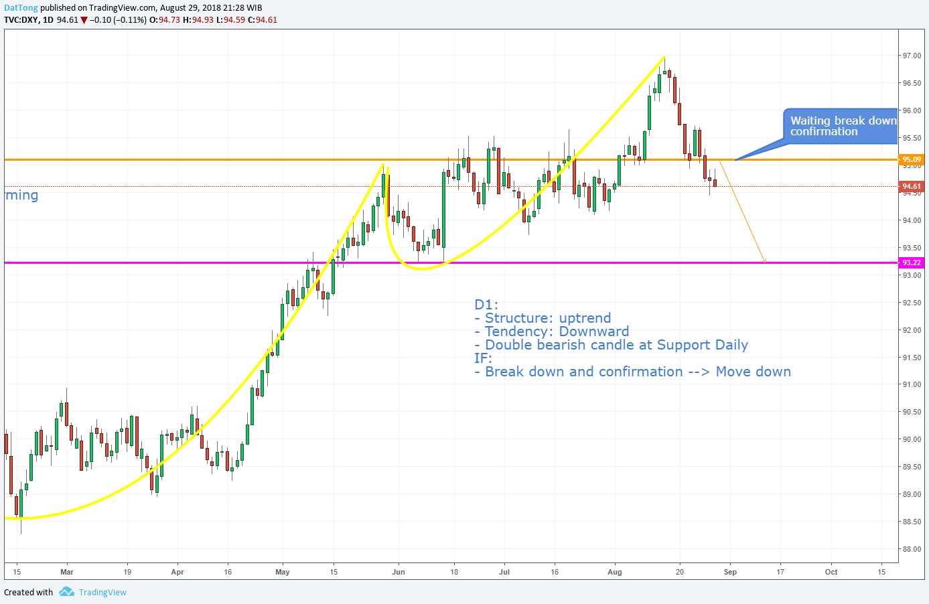Click the 97.00 price axis label

click(912, 56)
